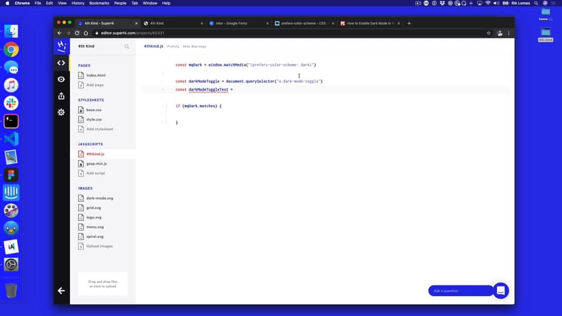Open the SuperHi logo home icon
Image resolution: width=562 pixels, height=316 pixels.
pyautogui.click(x=62, y=46)
